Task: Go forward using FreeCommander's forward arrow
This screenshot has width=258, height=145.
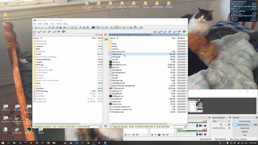Action: (x=42, y=27)
